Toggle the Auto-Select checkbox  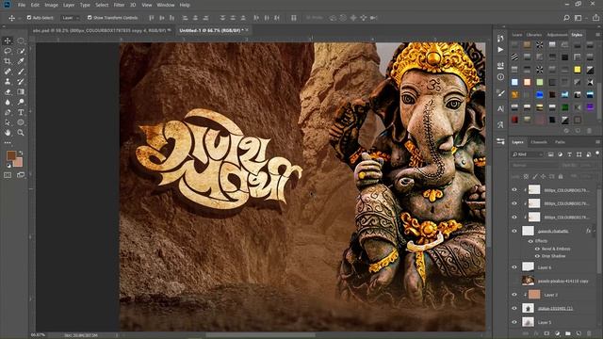[29, 18]
